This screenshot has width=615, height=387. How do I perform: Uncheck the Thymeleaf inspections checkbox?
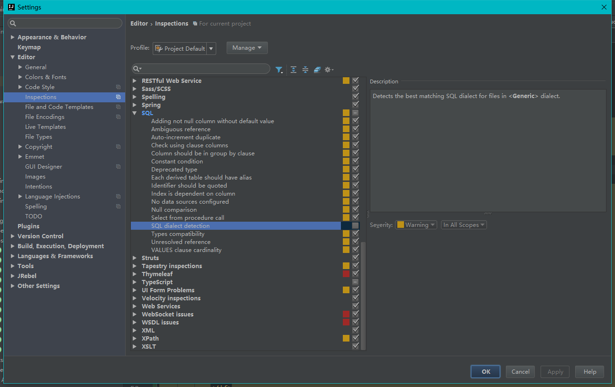[x=356, y=274]
